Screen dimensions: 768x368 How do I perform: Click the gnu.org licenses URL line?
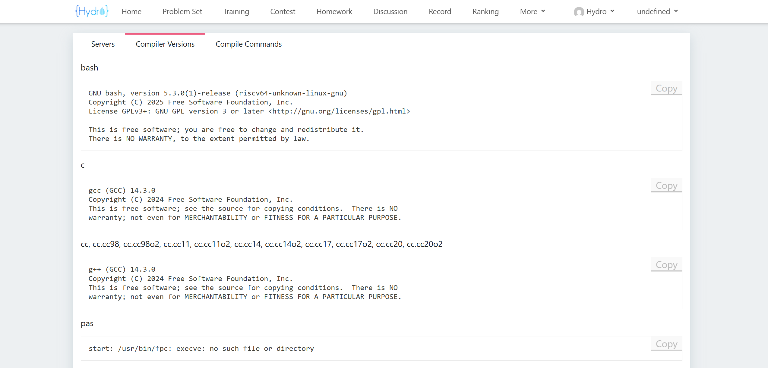pos(249,111)
